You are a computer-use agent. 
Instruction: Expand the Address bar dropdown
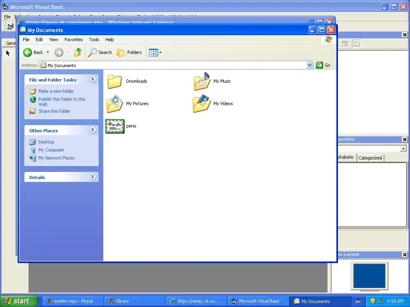tap(310, 65)
